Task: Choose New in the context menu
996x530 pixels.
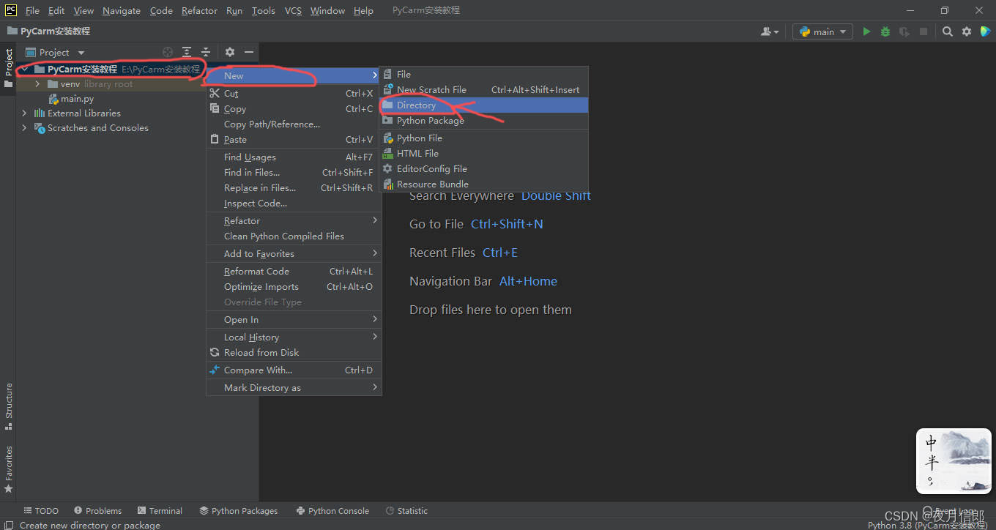Action: 293,76
